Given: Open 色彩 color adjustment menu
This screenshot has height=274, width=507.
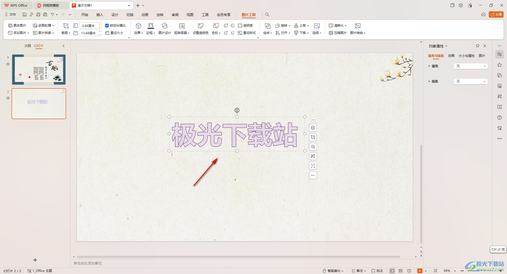Looking at the screenshot, I should point(216,29).
